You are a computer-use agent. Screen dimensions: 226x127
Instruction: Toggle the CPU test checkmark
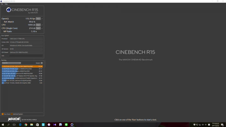tap(42, 25)
